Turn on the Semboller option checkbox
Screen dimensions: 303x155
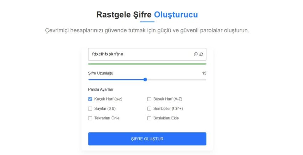click(x=149, y=109)
